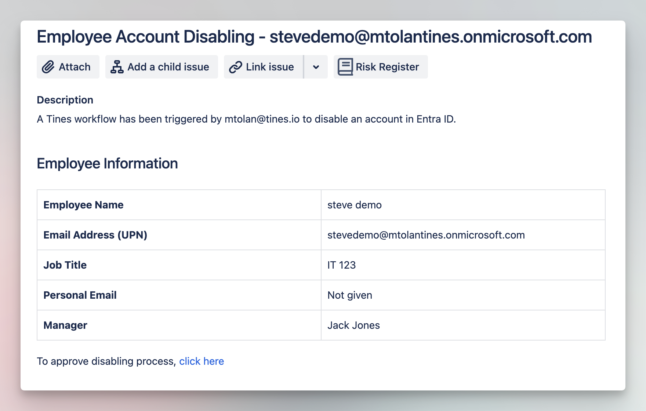Click the 'Email Address (UPN)' cell
This screenshot has height=411, width=646.
coord(179,235)
